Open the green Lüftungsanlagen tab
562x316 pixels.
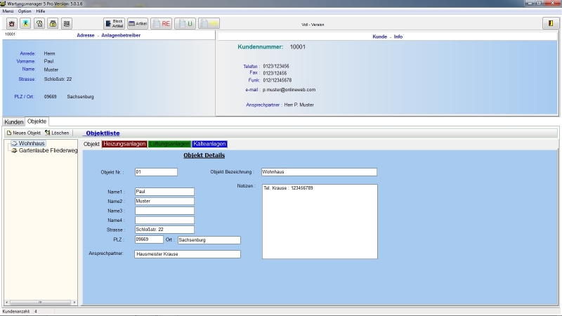pyautogui.click(x=169, y=144)
